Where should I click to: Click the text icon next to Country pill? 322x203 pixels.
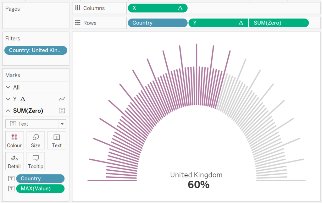tap(11, 178)
